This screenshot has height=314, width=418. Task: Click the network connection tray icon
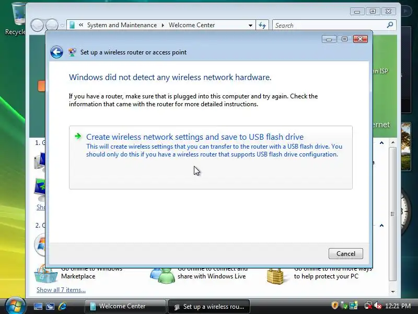coord(368,306)
